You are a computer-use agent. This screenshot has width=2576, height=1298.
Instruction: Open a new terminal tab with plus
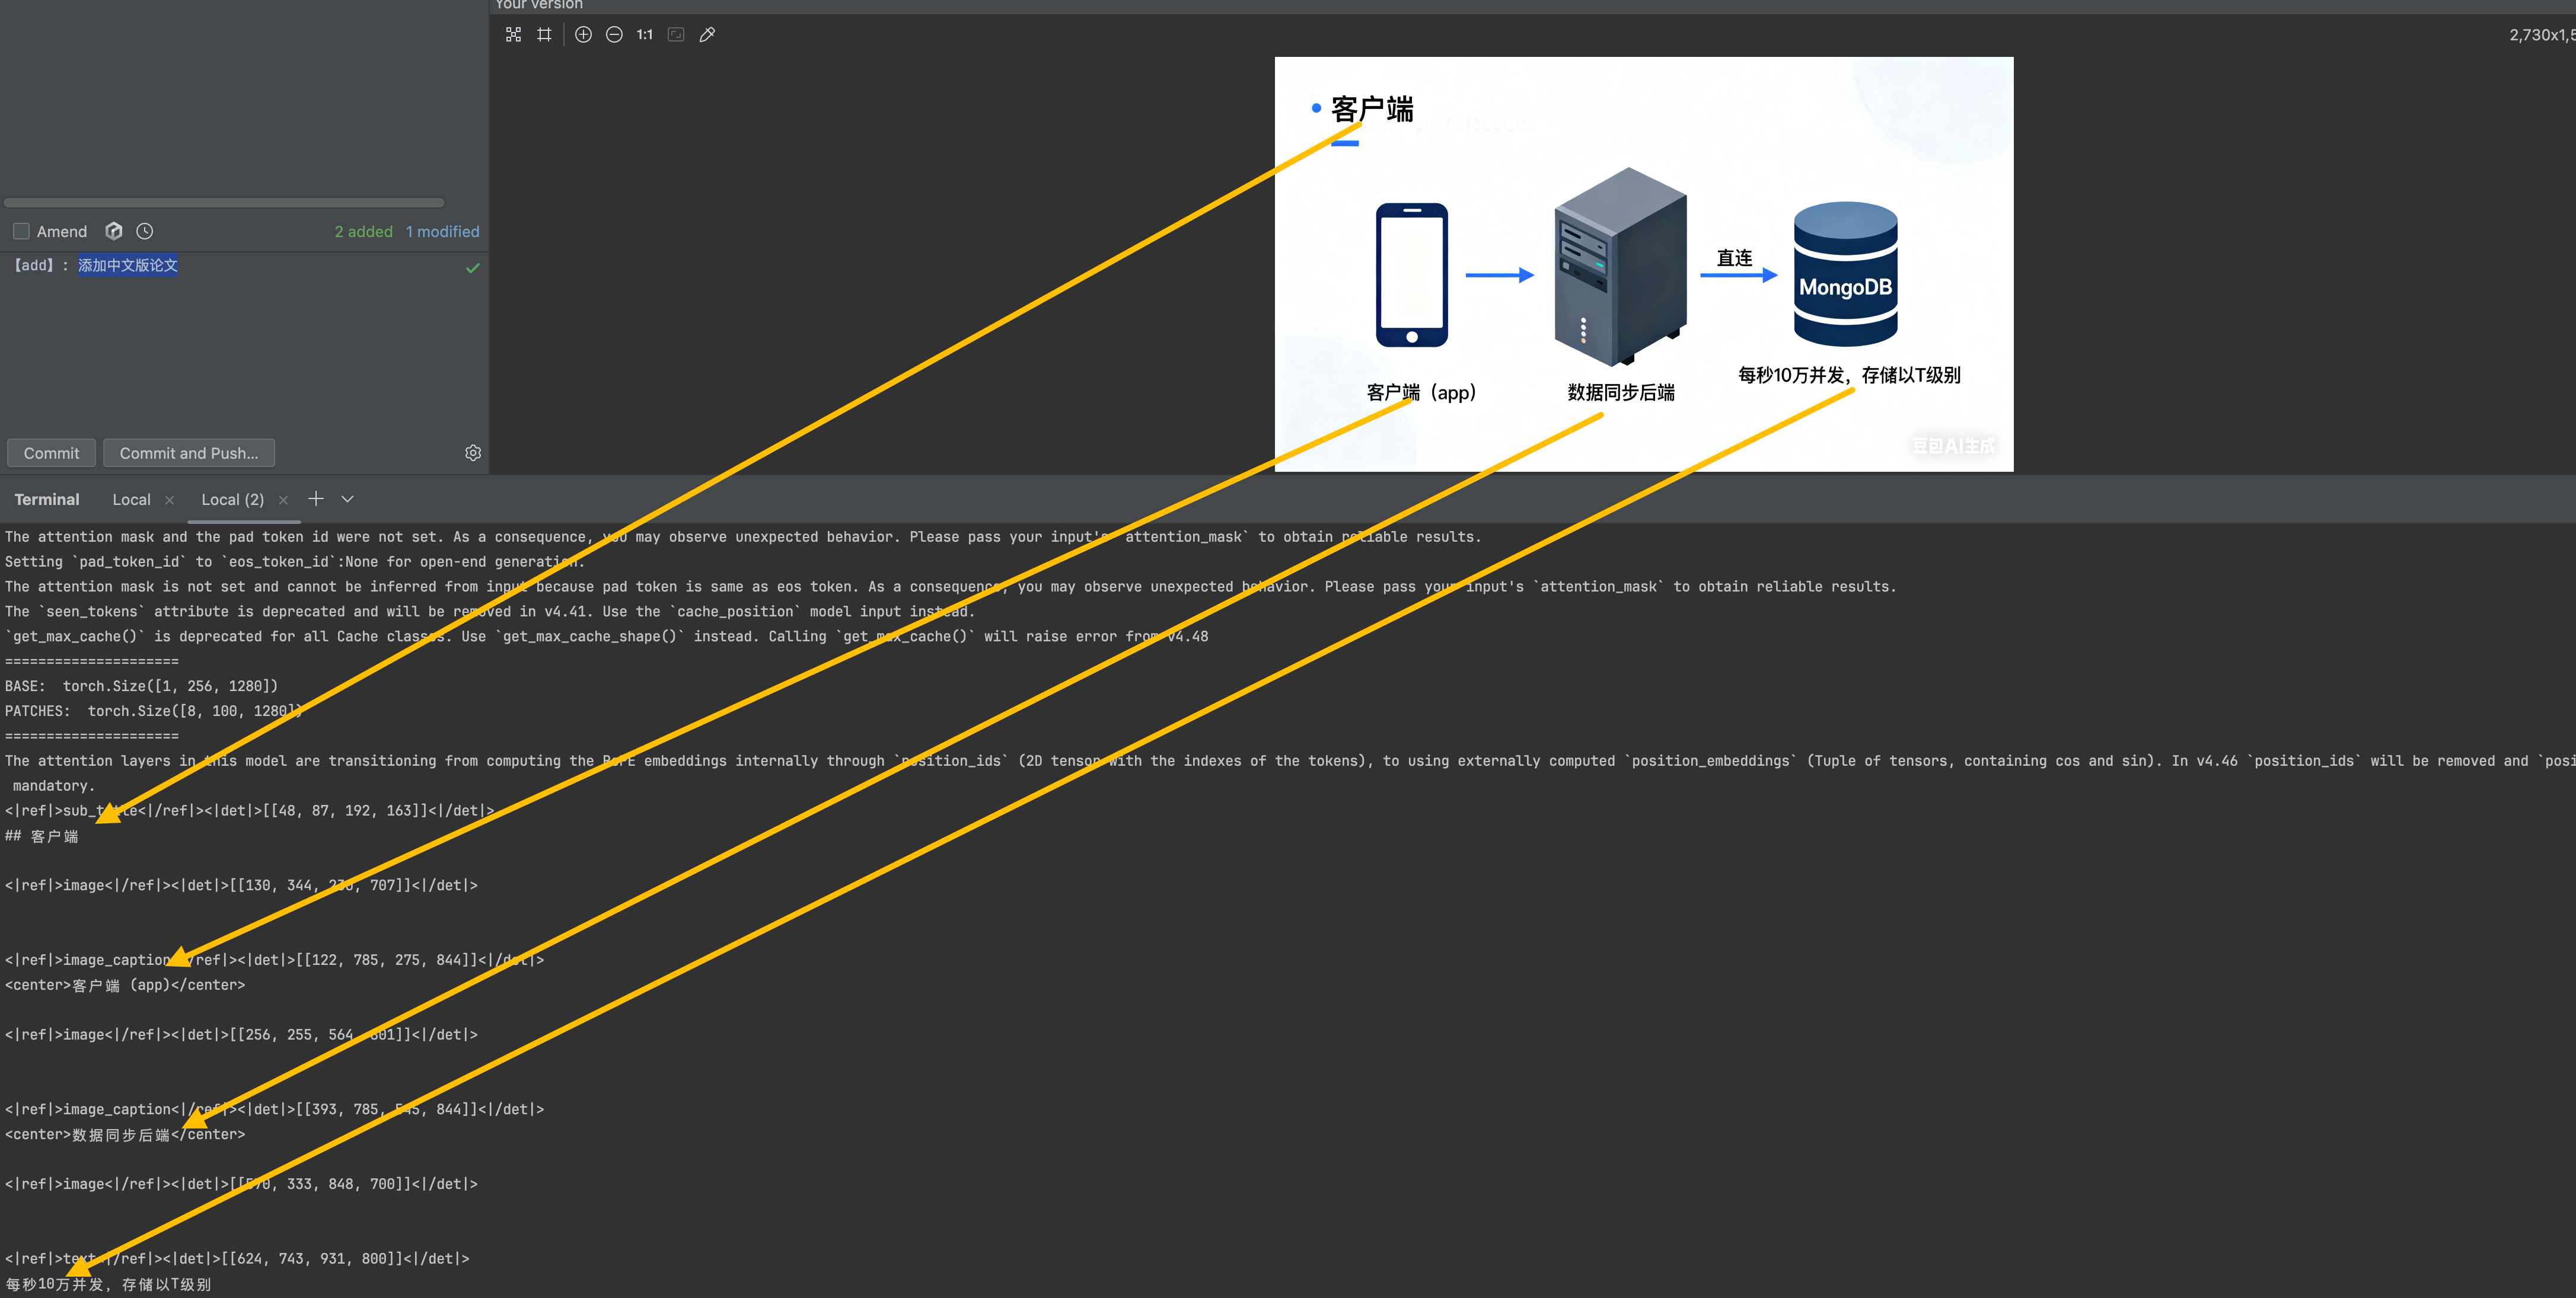tap(316, 500)
